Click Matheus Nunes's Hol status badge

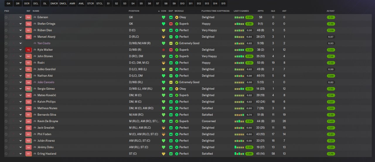coord(28,108)
